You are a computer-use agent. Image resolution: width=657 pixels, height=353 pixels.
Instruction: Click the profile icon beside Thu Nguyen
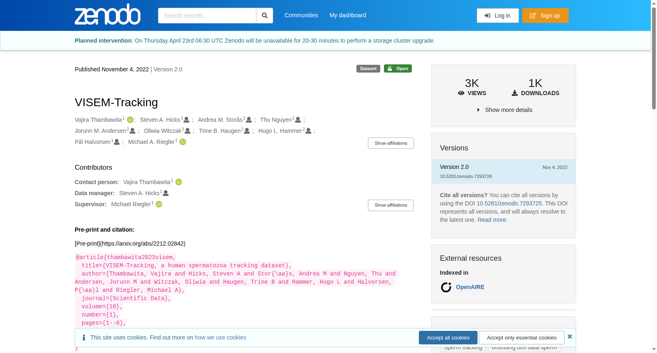pyautogui.click(x=298, y=120)
